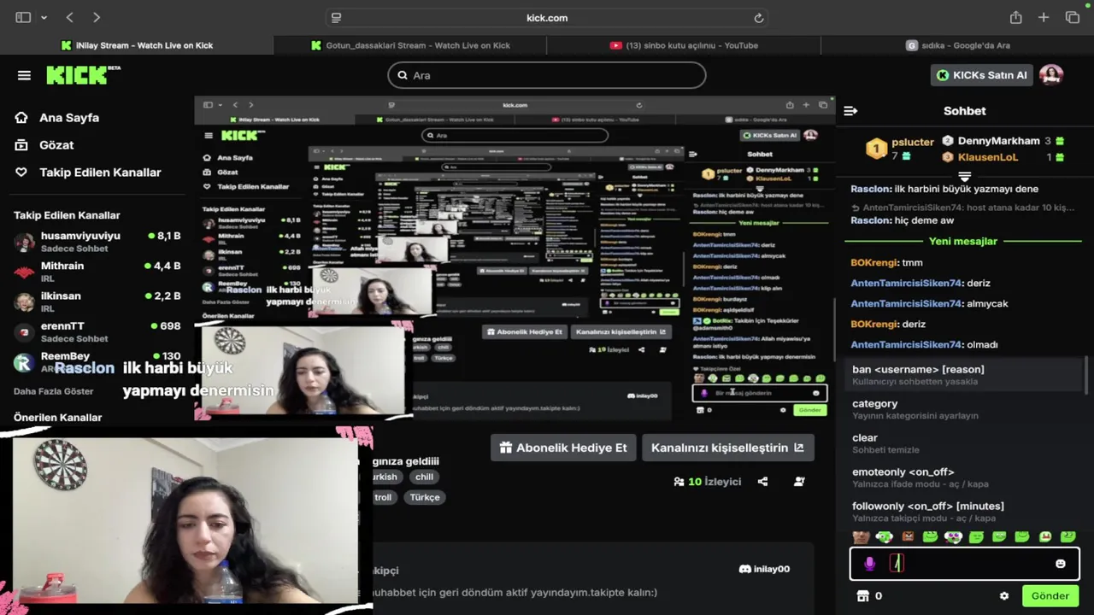Select the troll tag
Image resolution: width=1094 pixels, height=615 pixels.
click(x=383, y=497)
